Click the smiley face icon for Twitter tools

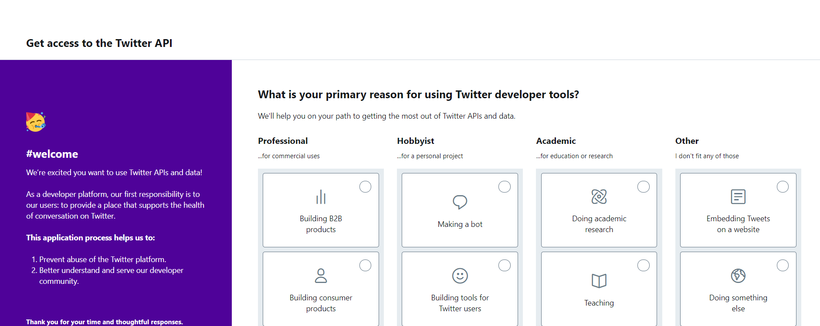pos(460,276)
